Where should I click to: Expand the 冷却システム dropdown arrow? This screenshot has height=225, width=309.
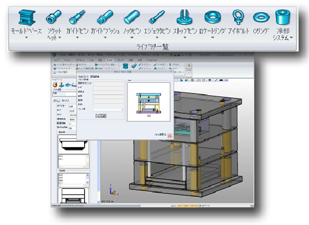tap(291, 38)
